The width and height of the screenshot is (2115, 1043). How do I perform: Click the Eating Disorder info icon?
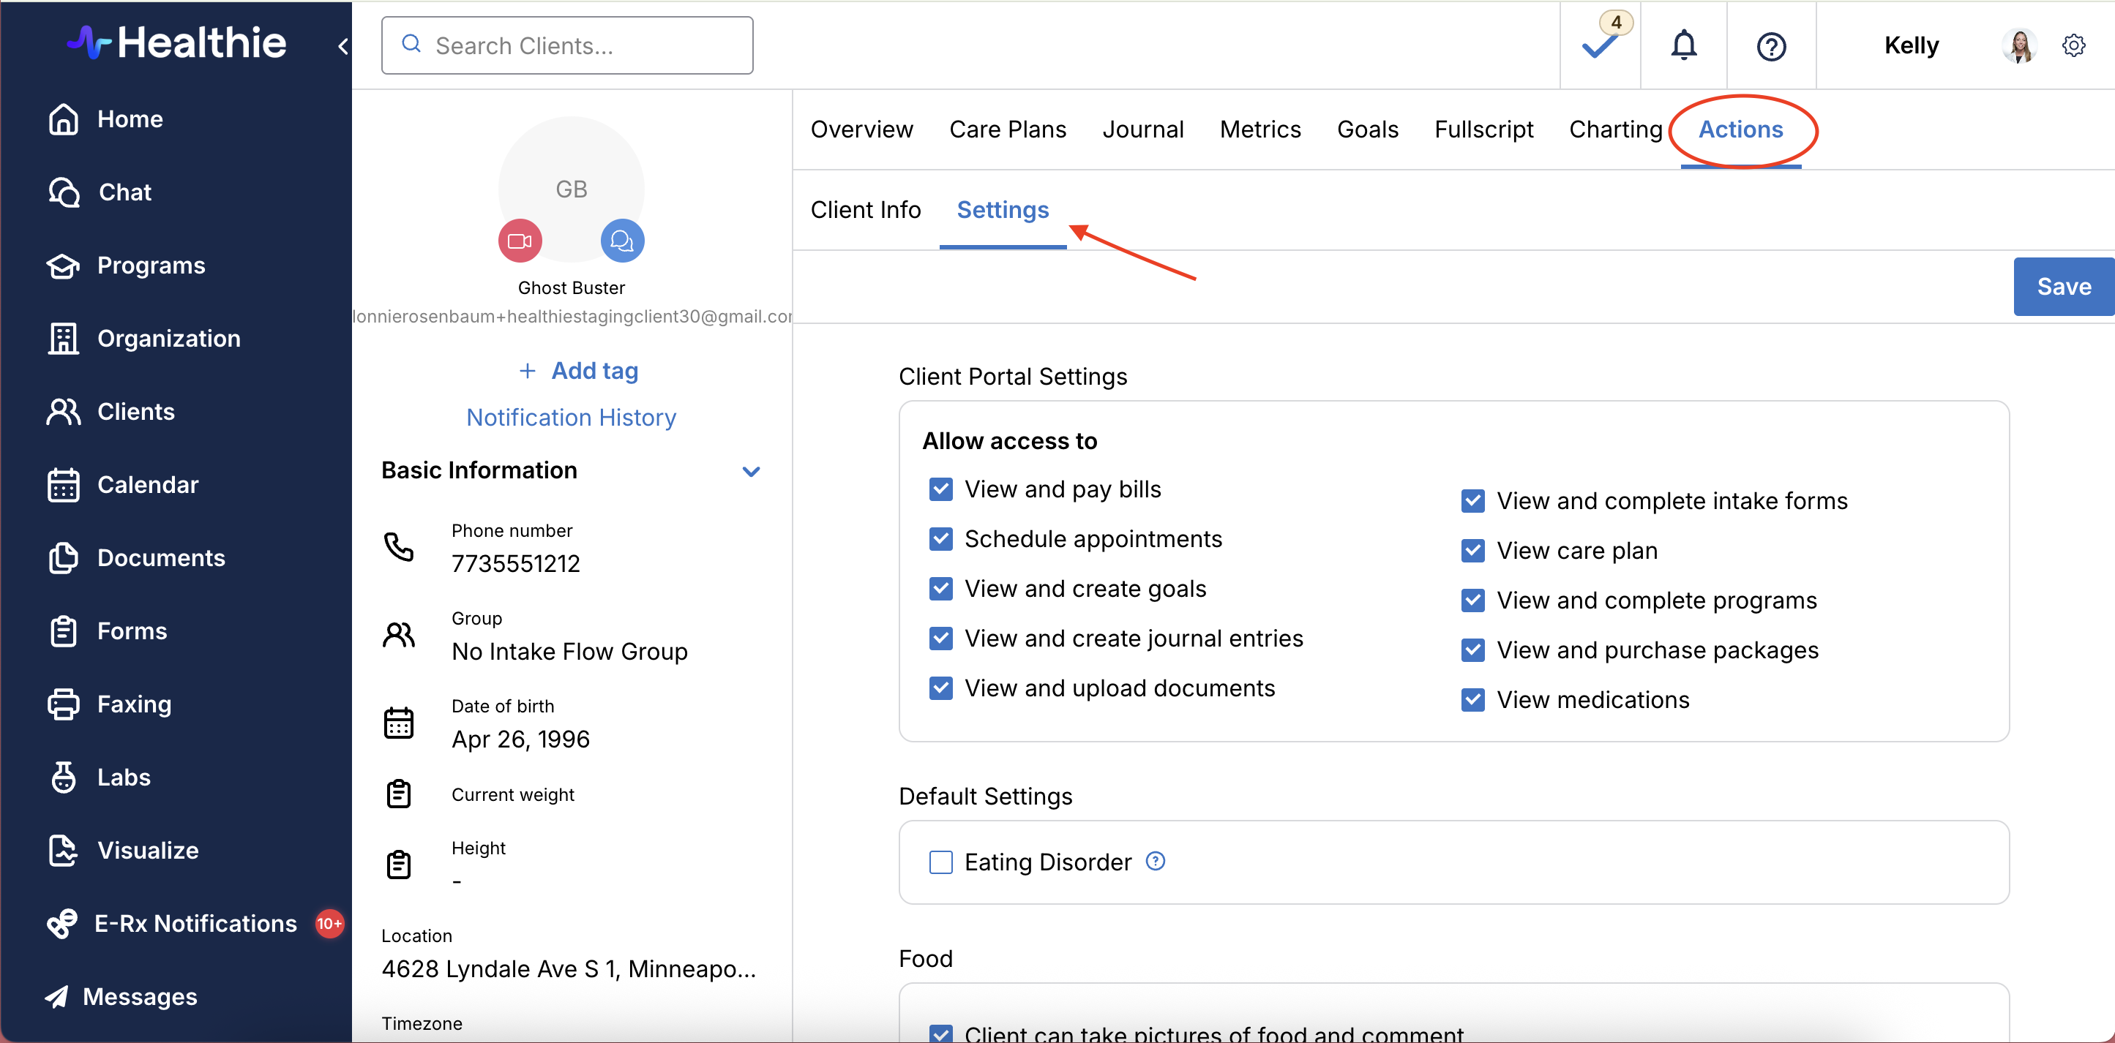(x=1156, y=861)
